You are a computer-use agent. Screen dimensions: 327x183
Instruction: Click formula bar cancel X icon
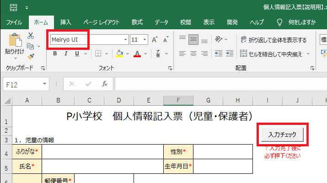[x=72, y=84]
